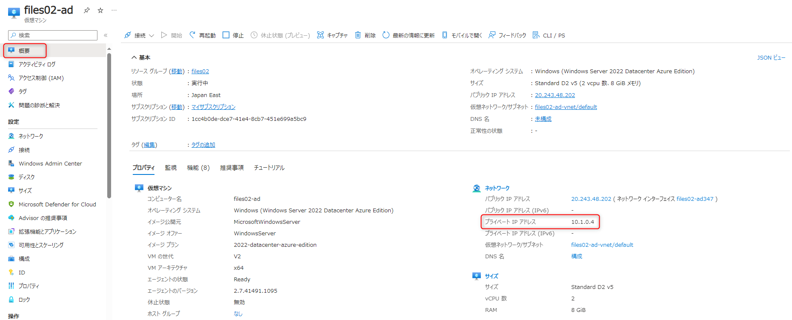Open the JSON ビュー link
The image size is (792, 320).
[x=771, y=57]
